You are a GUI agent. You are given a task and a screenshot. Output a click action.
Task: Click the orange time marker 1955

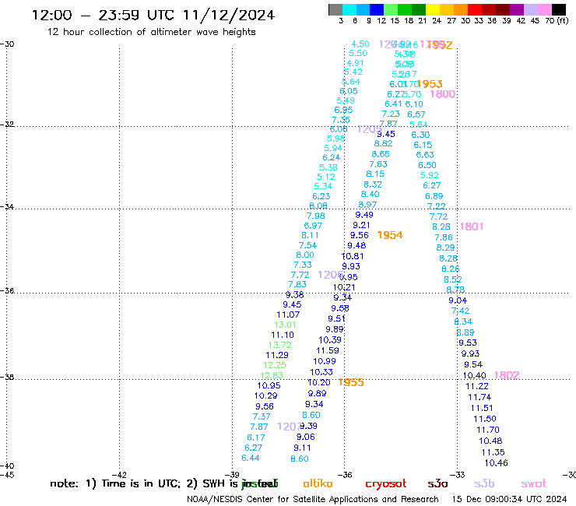click(351, 382)
